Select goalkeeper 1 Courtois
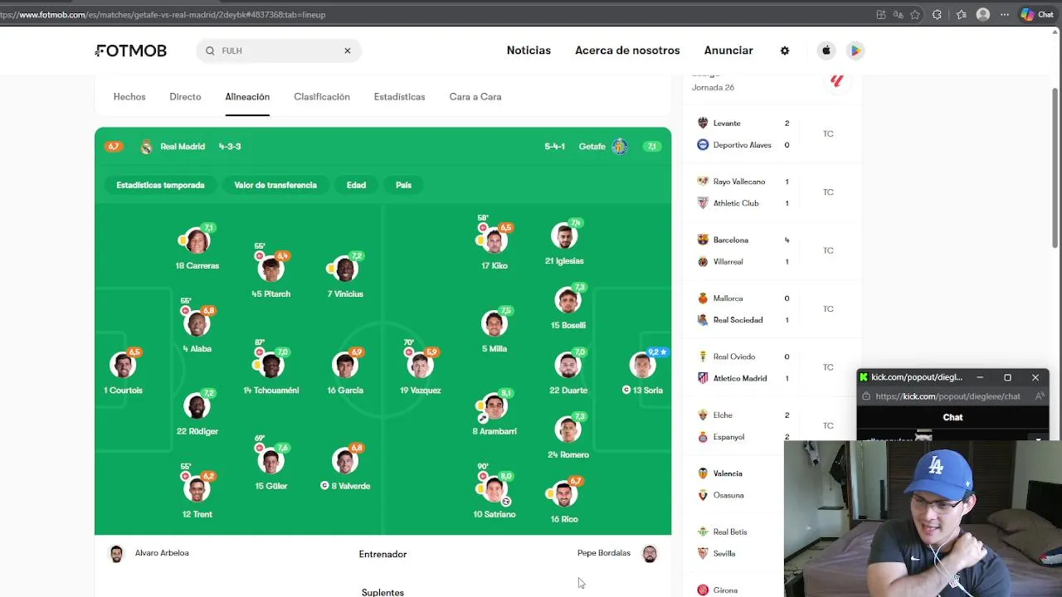 pyautogui.click(x=123, y=370)
